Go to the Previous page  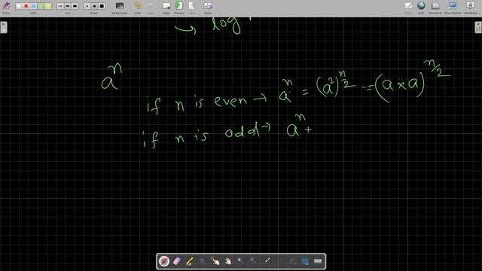point(179,7)
